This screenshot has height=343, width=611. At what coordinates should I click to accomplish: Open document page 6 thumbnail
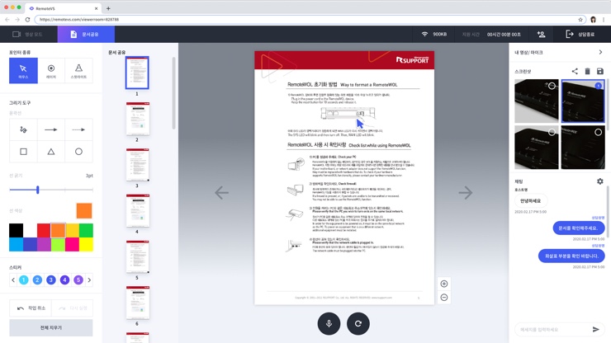click(x=138, y=303)
